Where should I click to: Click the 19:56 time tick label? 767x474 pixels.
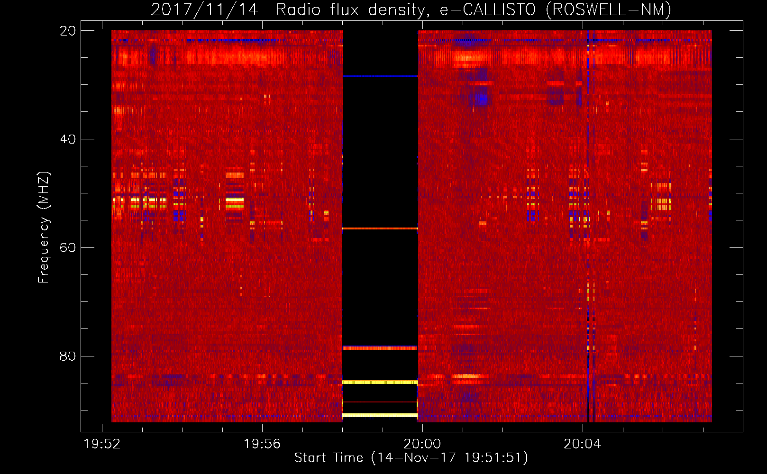tap(262, 444)
